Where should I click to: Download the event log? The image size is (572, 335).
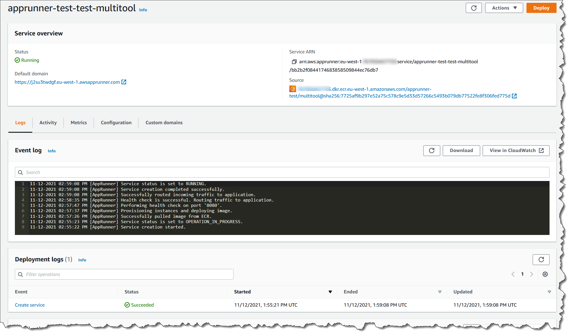(461, 151)
